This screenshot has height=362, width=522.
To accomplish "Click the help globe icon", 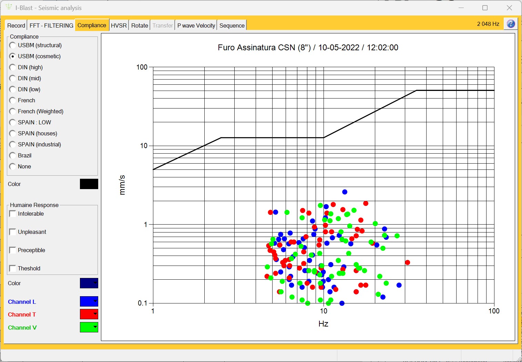I will [511, 24].
